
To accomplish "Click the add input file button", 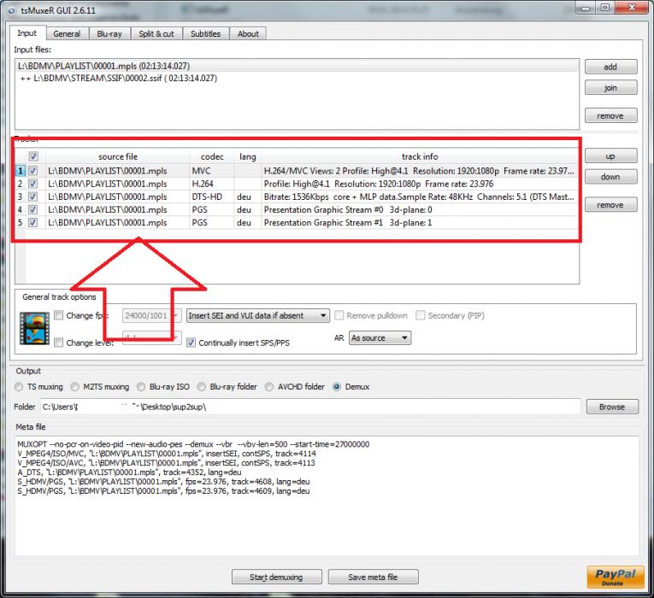I will point(610,67).
